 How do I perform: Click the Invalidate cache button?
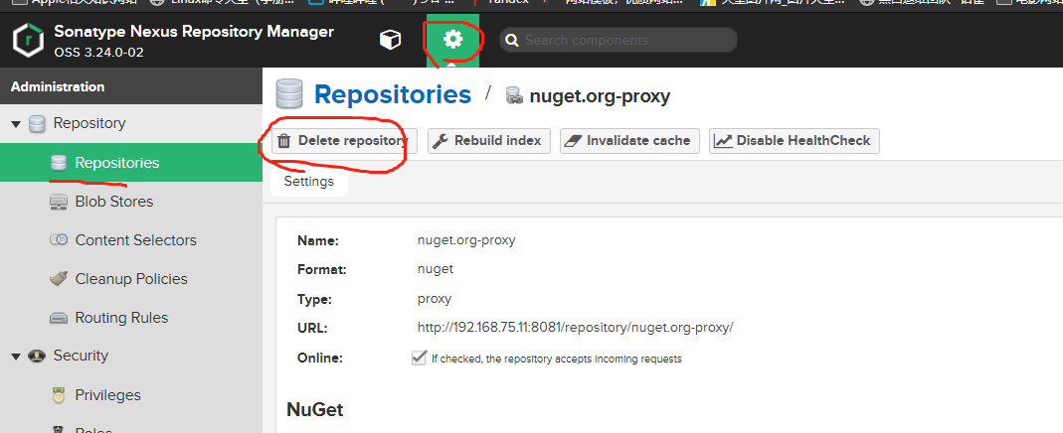[629, 141]
